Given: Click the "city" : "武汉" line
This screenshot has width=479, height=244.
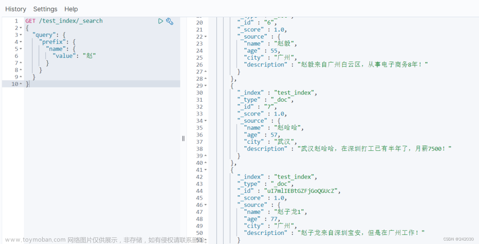Looking at the screenshot, I should point(270,142).
